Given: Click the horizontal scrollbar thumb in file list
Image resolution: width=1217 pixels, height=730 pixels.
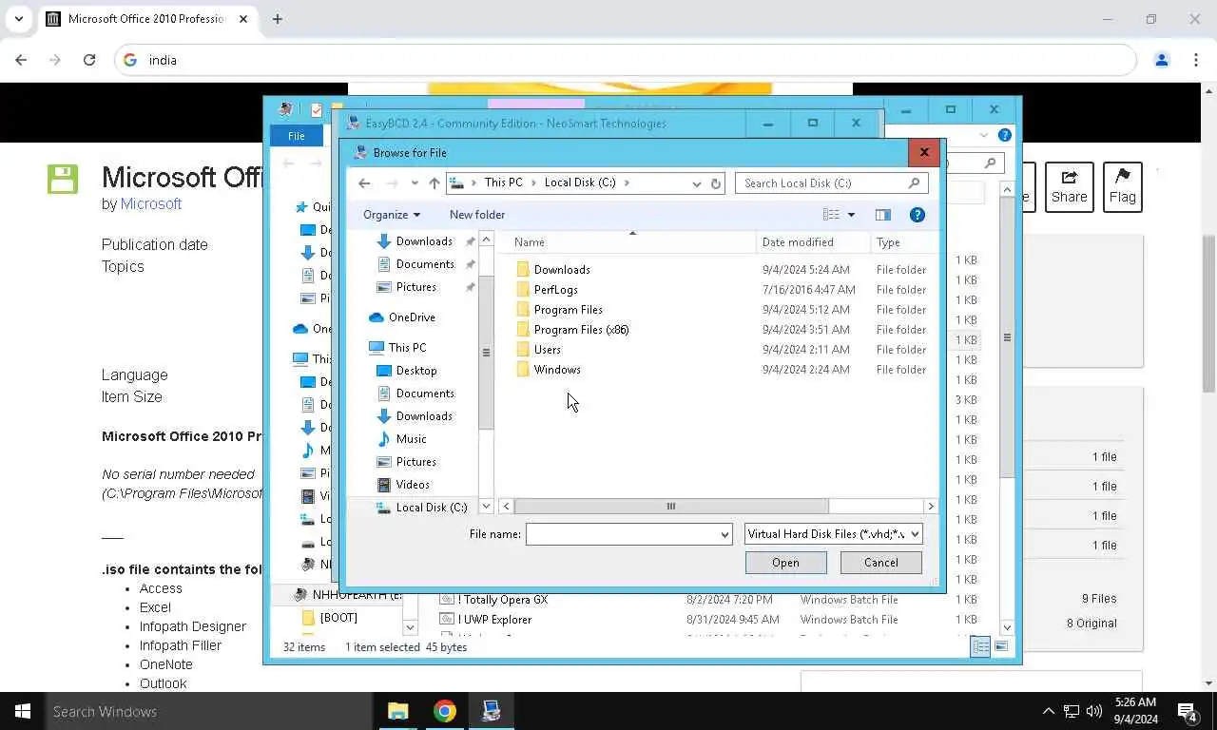Looking at the screenshot, I should [x=670, y=507].
